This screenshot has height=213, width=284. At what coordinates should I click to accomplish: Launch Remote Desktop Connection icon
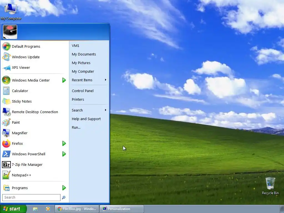click(x=6, y=112)
